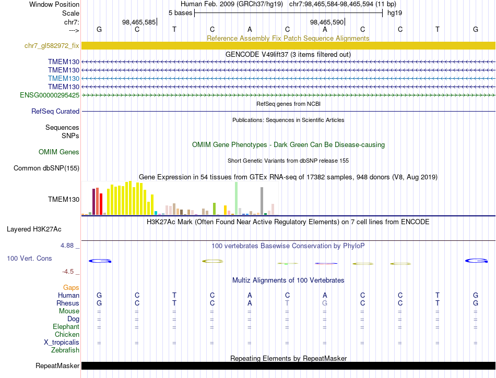This screenshot has width=496, height=378.
Task: Click 'Human Feb. 2009 (GRCh37/hg19)' assembly text
Action: click(x=231, y=4)
